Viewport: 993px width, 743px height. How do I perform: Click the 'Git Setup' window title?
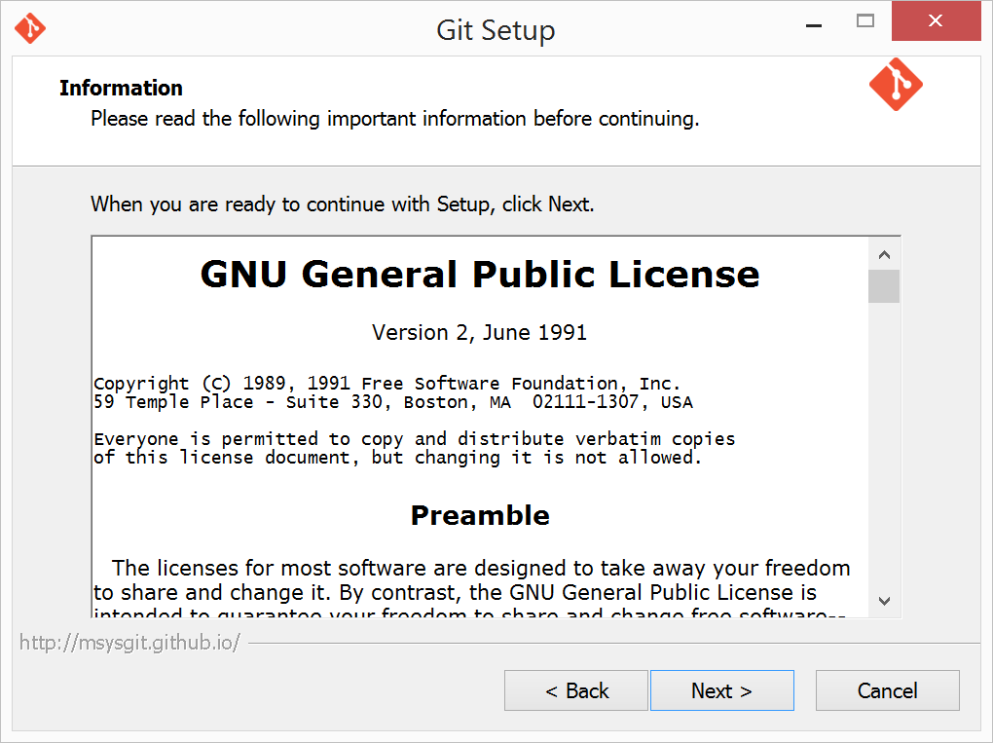pyautogui.click(x=496, y=30)
